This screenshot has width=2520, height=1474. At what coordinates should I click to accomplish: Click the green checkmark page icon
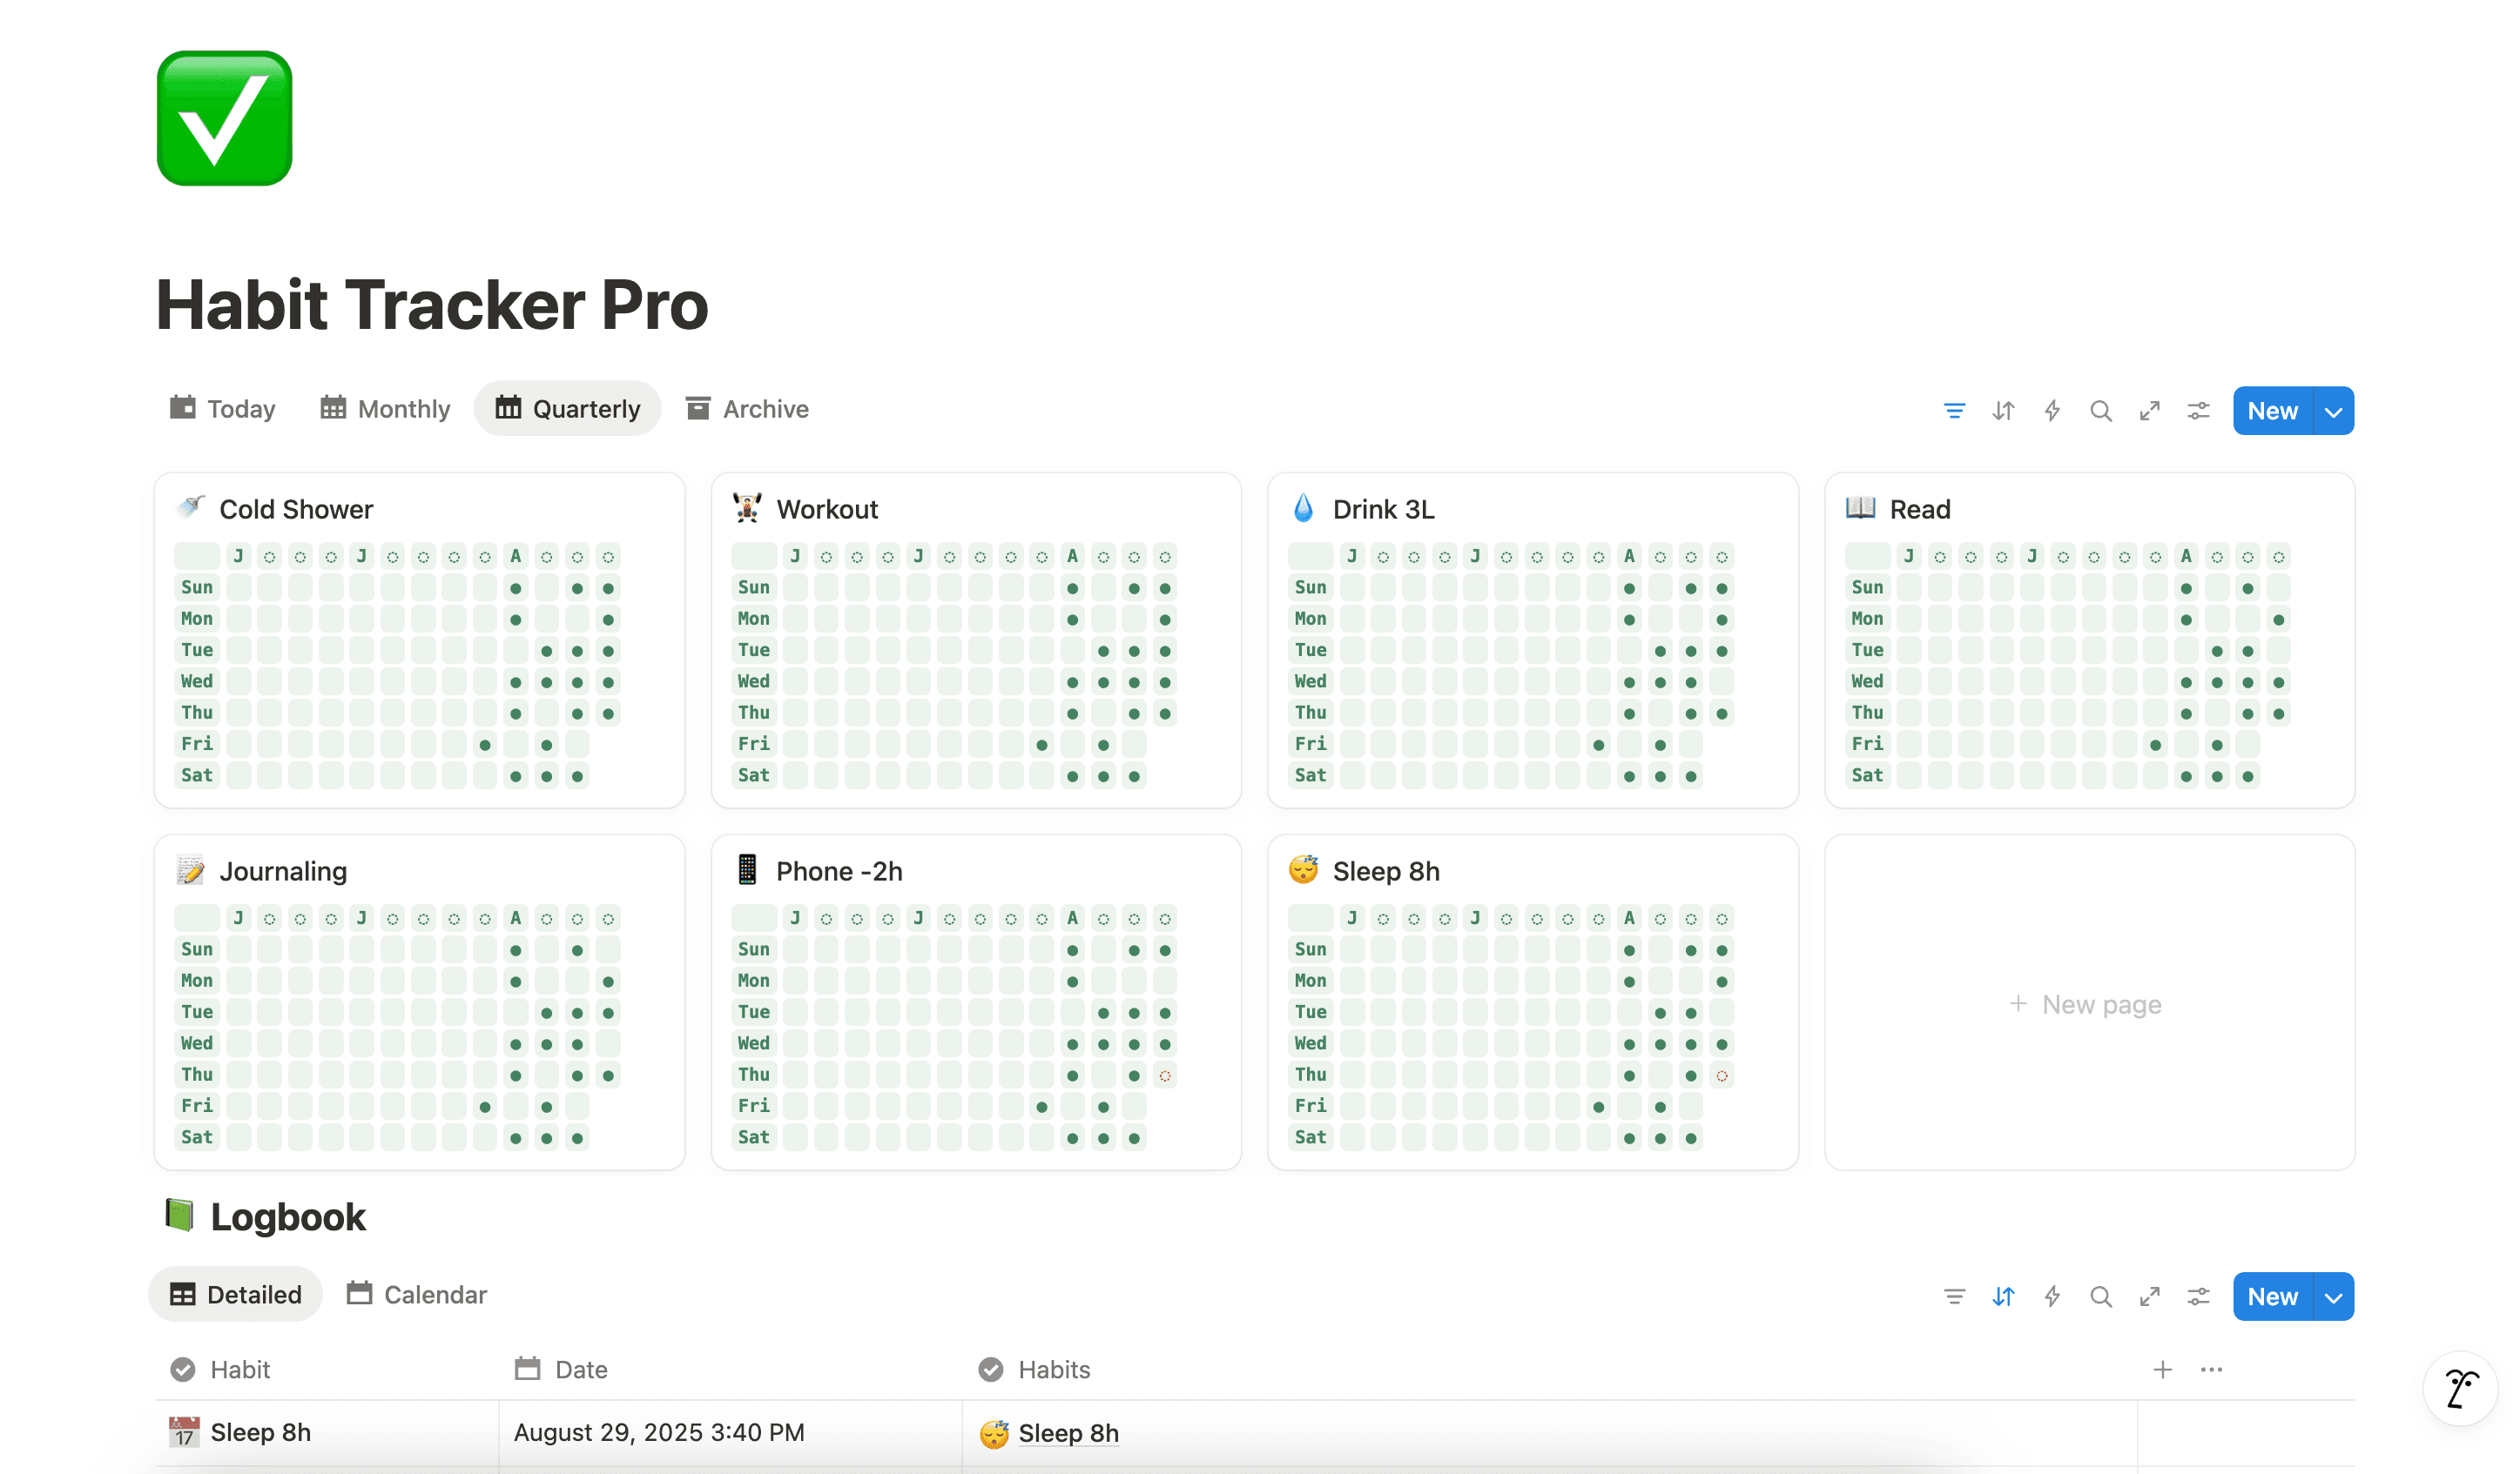(x=224, y=118)
